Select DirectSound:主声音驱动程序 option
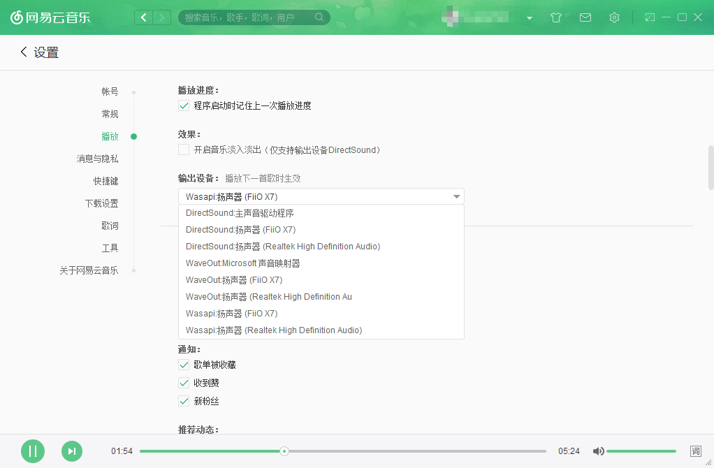This screenshot has height=468, width=714. click(x=321, y=213)
